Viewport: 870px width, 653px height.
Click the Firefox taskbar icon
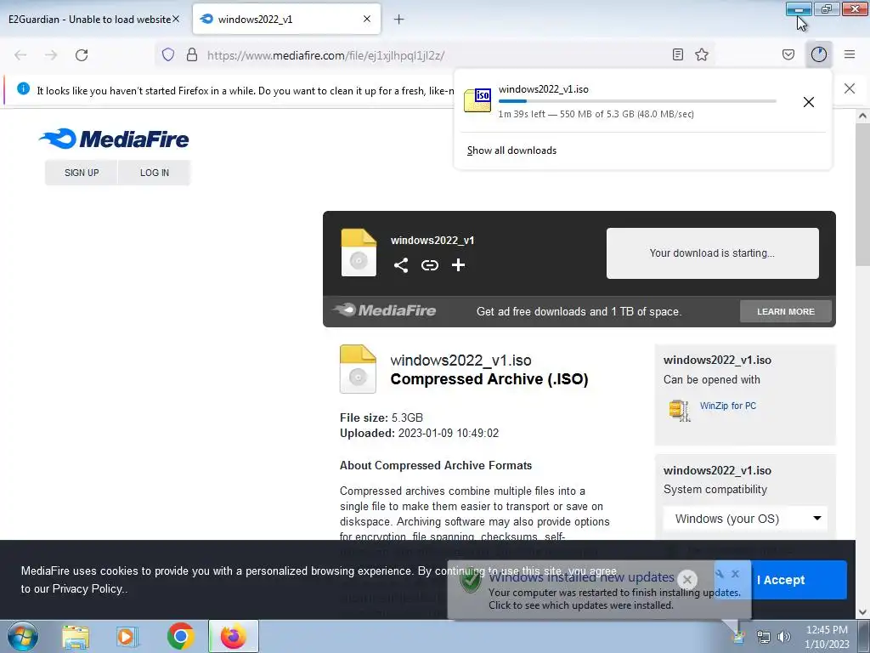234,636
